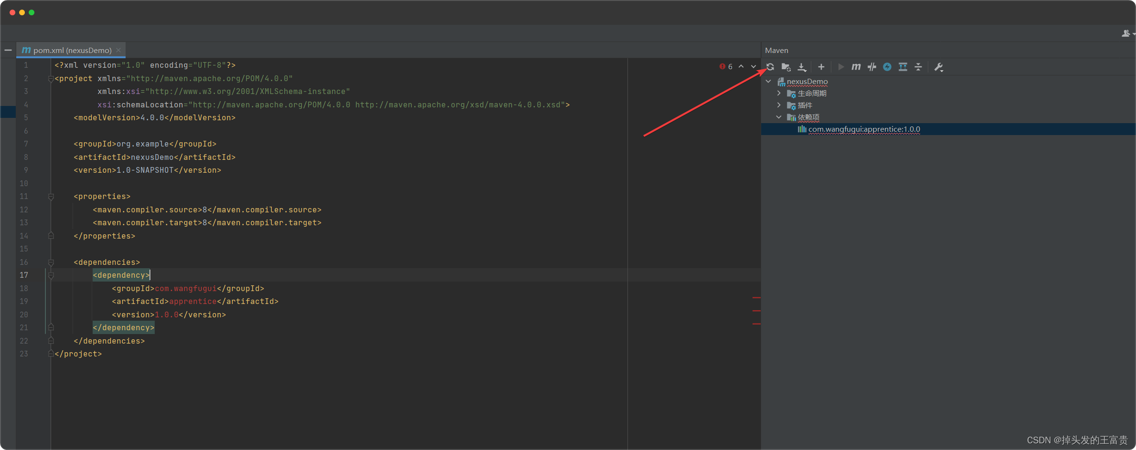Select 依赖项 folder in Maven tree
Screen dimensions: 1136x450
(808, 117)
